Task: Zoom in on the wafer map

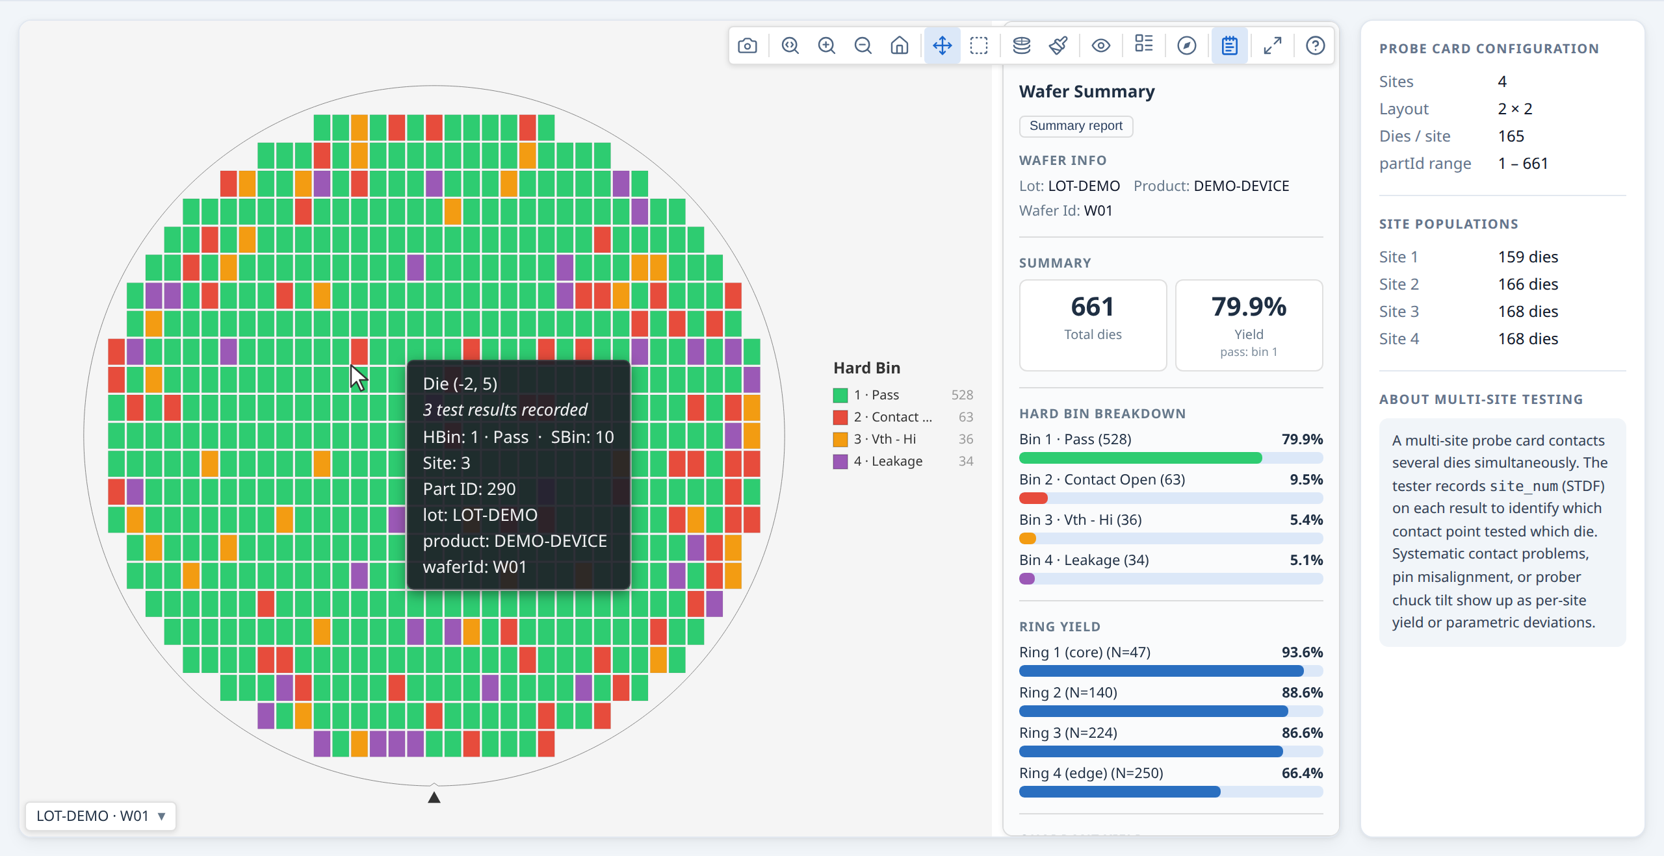Action: (x=827, y=45)
